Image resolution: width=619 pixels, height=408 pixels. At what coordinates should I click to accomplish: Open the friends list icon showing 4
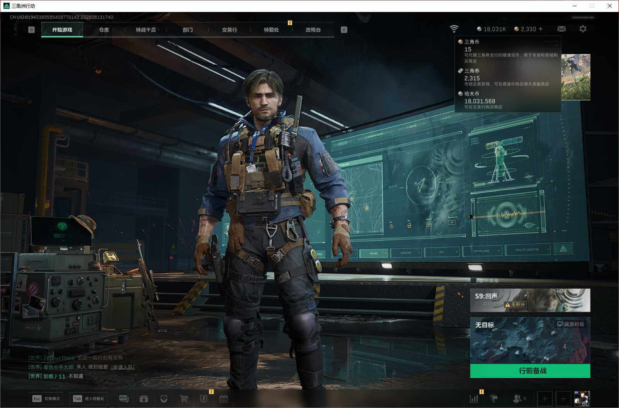click(x=519, y=398)
